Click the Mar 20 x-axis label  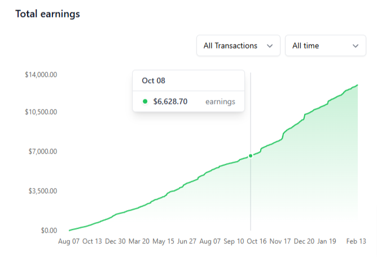pyautogui.click(x=139, y=241)
